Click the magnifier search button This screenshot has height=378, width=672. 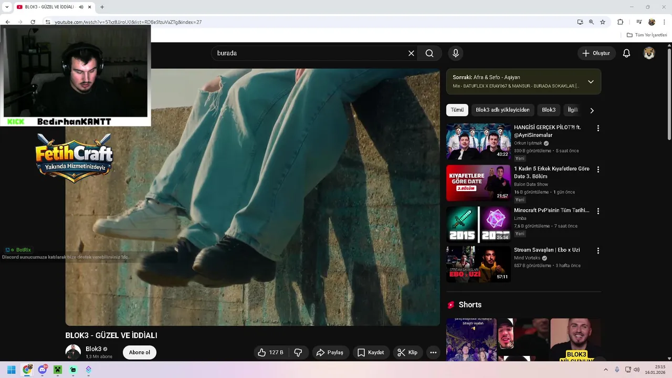[x=429, y=53]
